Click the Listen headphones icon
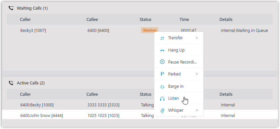Viewport: 280px width, 129px height. [x=162, y=99]
